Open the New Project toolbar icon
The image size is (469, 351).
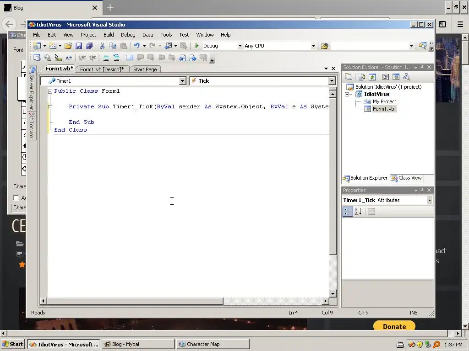[37, 46]
